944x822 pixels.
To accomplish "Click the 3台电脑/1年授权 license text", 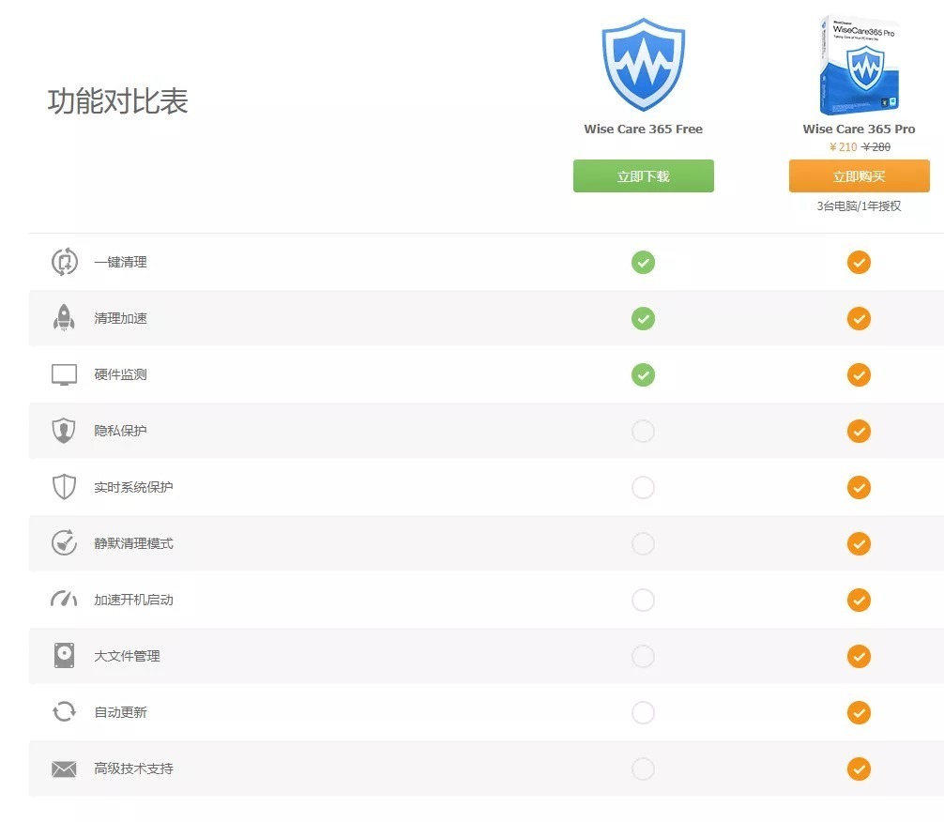I will tap(859, 205).
